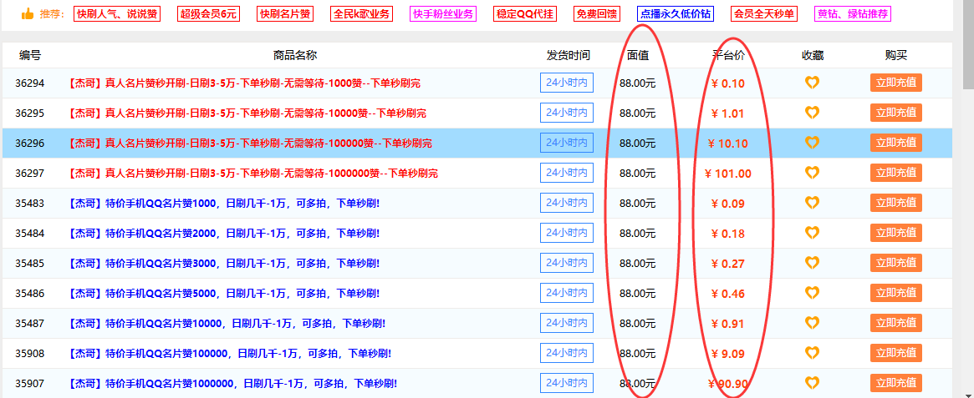This screenshot has width=974, height=398.
Task: Go to 快手粉丝业务 link
Action: point(442,14)
